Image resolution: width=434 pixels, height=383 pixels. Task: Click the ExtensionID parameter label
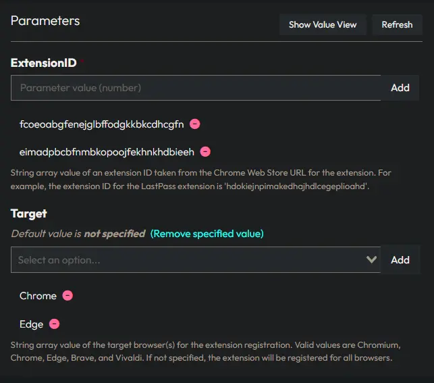44,63
